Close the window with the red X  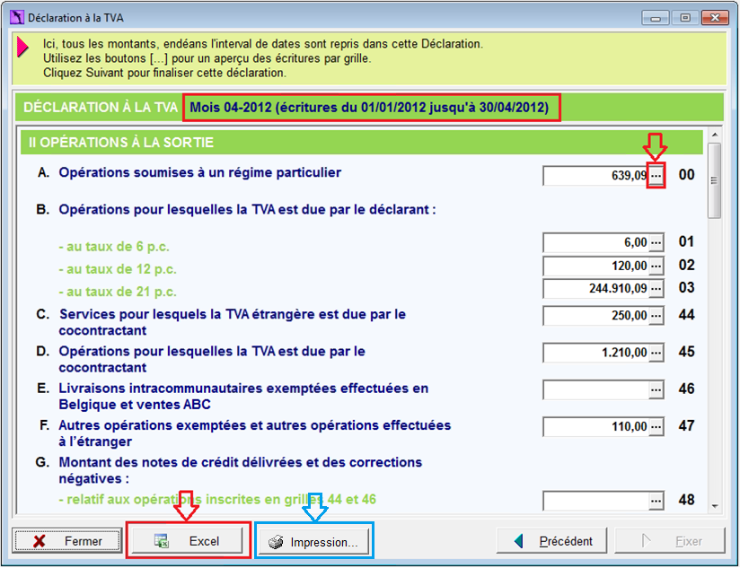tap(715, 18)
